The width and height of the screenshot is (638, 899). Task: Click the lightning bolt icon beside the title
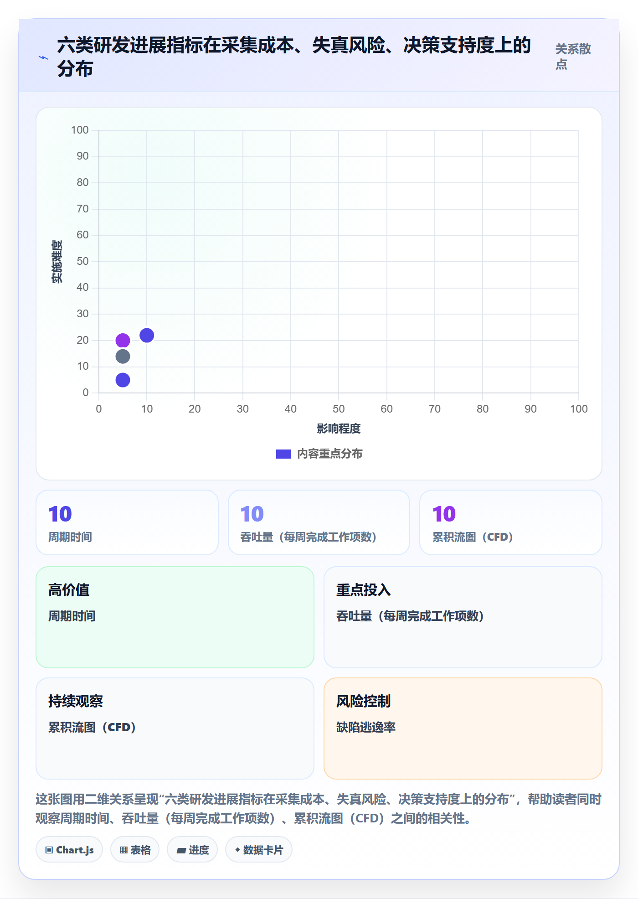point(43,57)
